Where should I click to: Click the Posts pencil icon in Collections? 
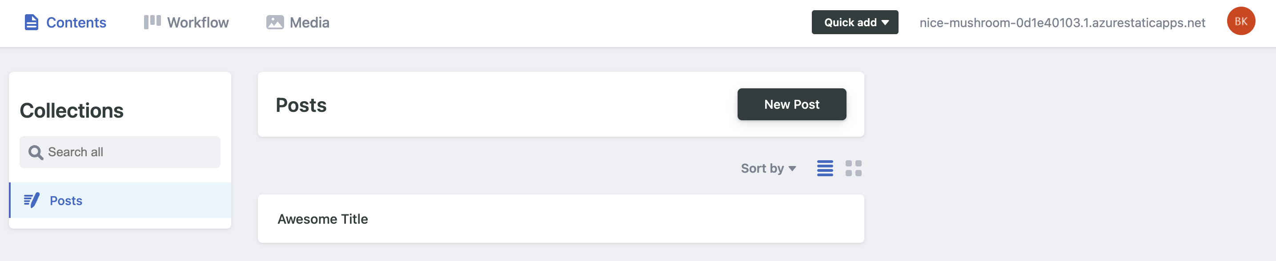click(x=32, y=200)
